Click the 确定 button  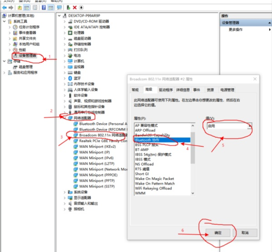tap(218, 233)
